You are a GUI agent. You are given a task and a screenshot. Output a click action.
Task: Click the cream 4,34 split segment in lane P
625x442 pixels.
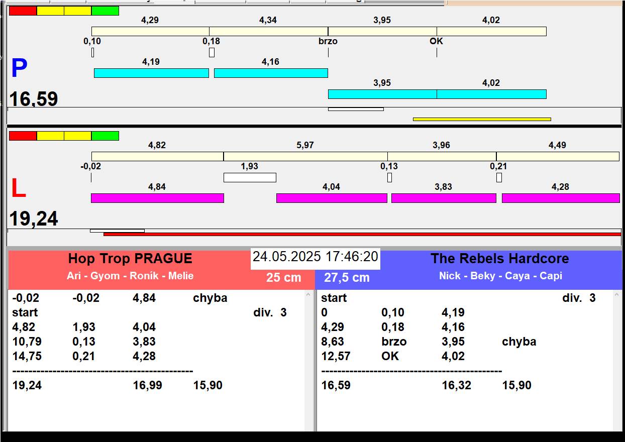coord(269,32)
